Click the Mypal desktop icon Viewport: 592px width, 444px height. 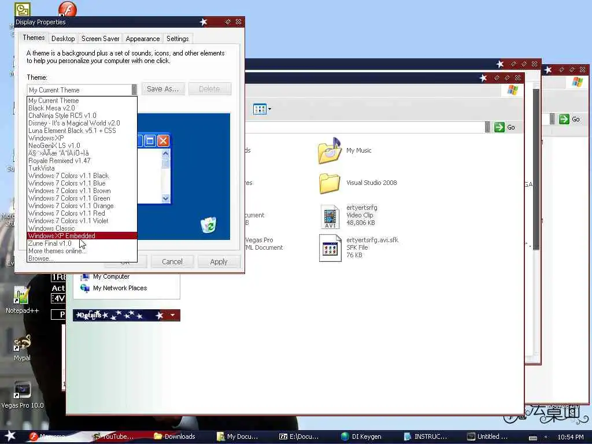point(22,343)
